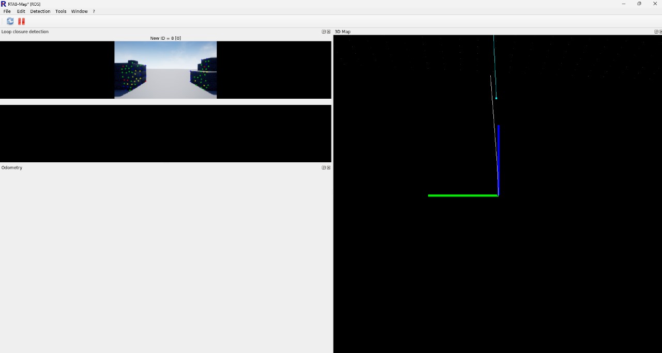This screenshot has width=662, height=353.
Task: Expand the Tools menu
Action: tap(61, 11)
